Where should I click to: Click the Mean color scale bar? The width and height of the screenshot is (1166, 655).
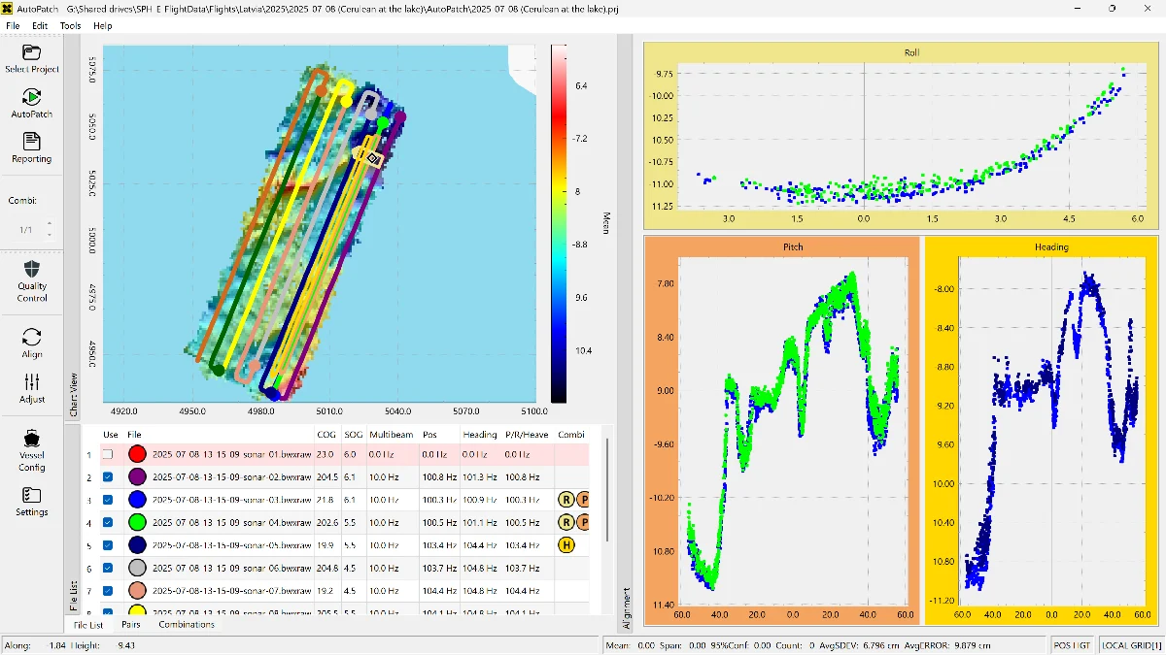tap(559, 222)
